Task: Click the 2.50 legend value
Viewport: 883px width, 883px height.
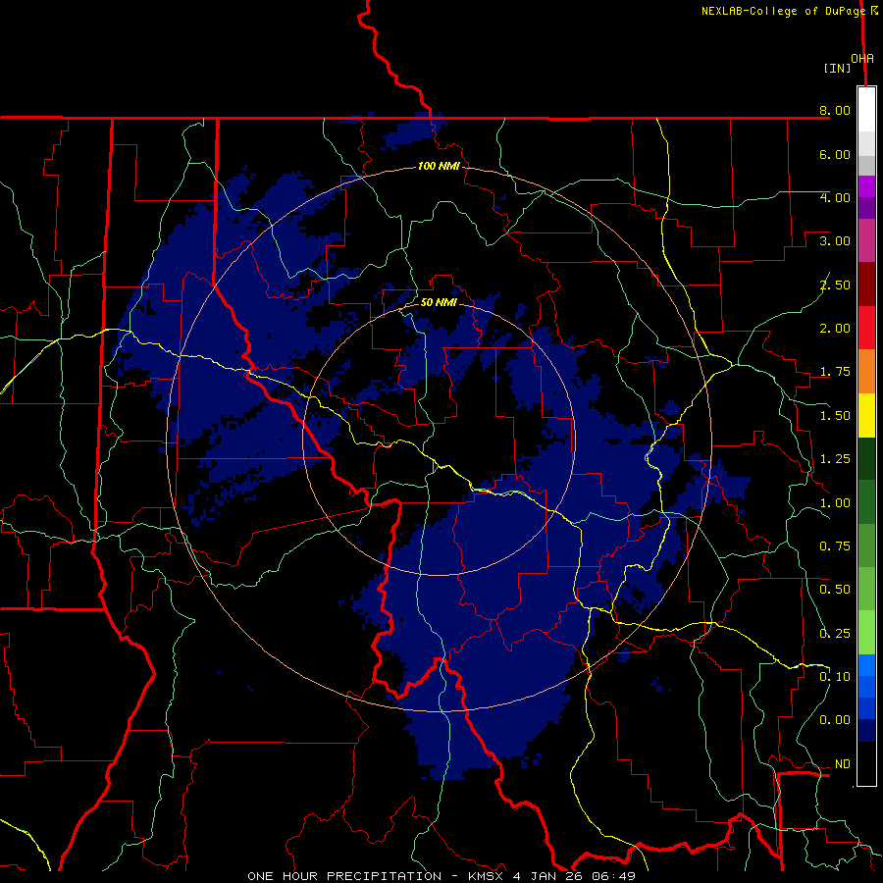Action: tap(835, 285)
